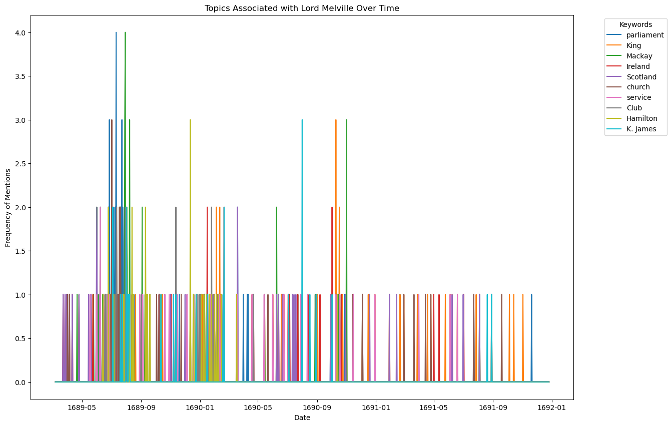
Task: Select the 'parliament' legend label
Action: tap(645, 35)
